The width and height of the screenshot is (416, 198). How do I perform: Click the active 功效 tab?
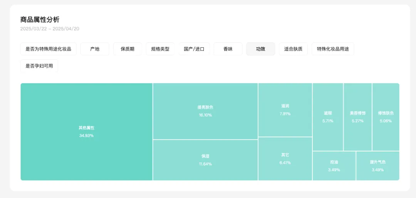point(260,49)
